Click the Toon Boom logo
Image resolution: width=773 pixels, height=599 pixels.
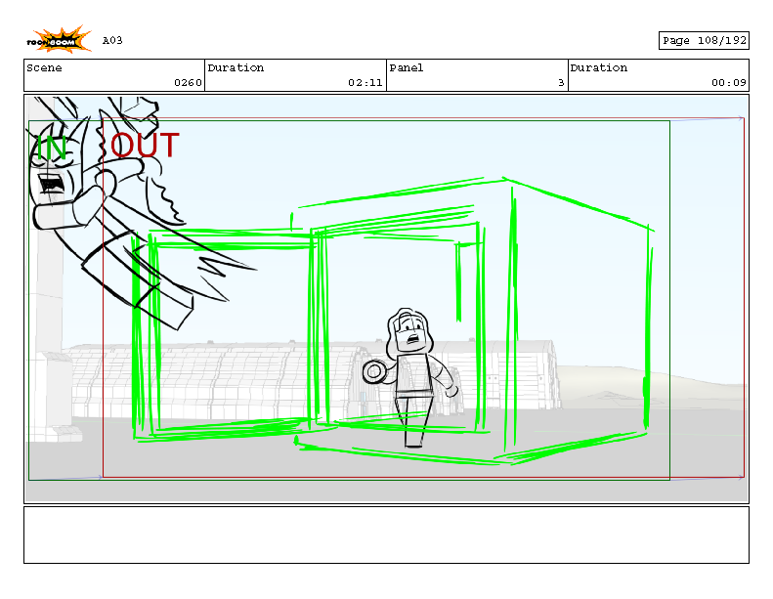(x=59, y=39)
